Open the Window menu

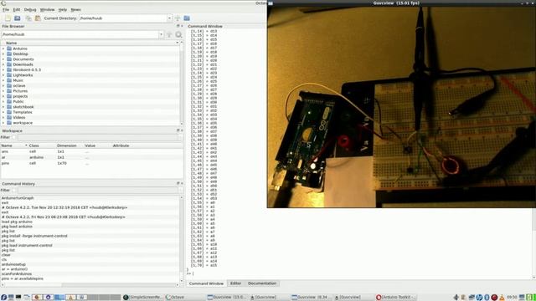coord(47,9)
